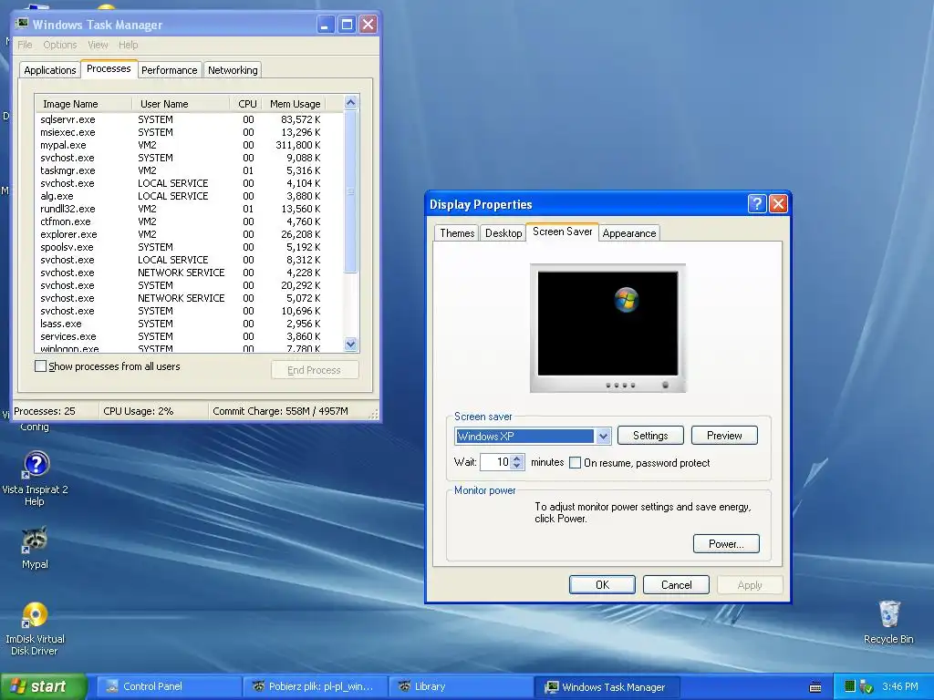Select the rundll32.exe process row
Viewport: 934px width, 700px height.
181,209
